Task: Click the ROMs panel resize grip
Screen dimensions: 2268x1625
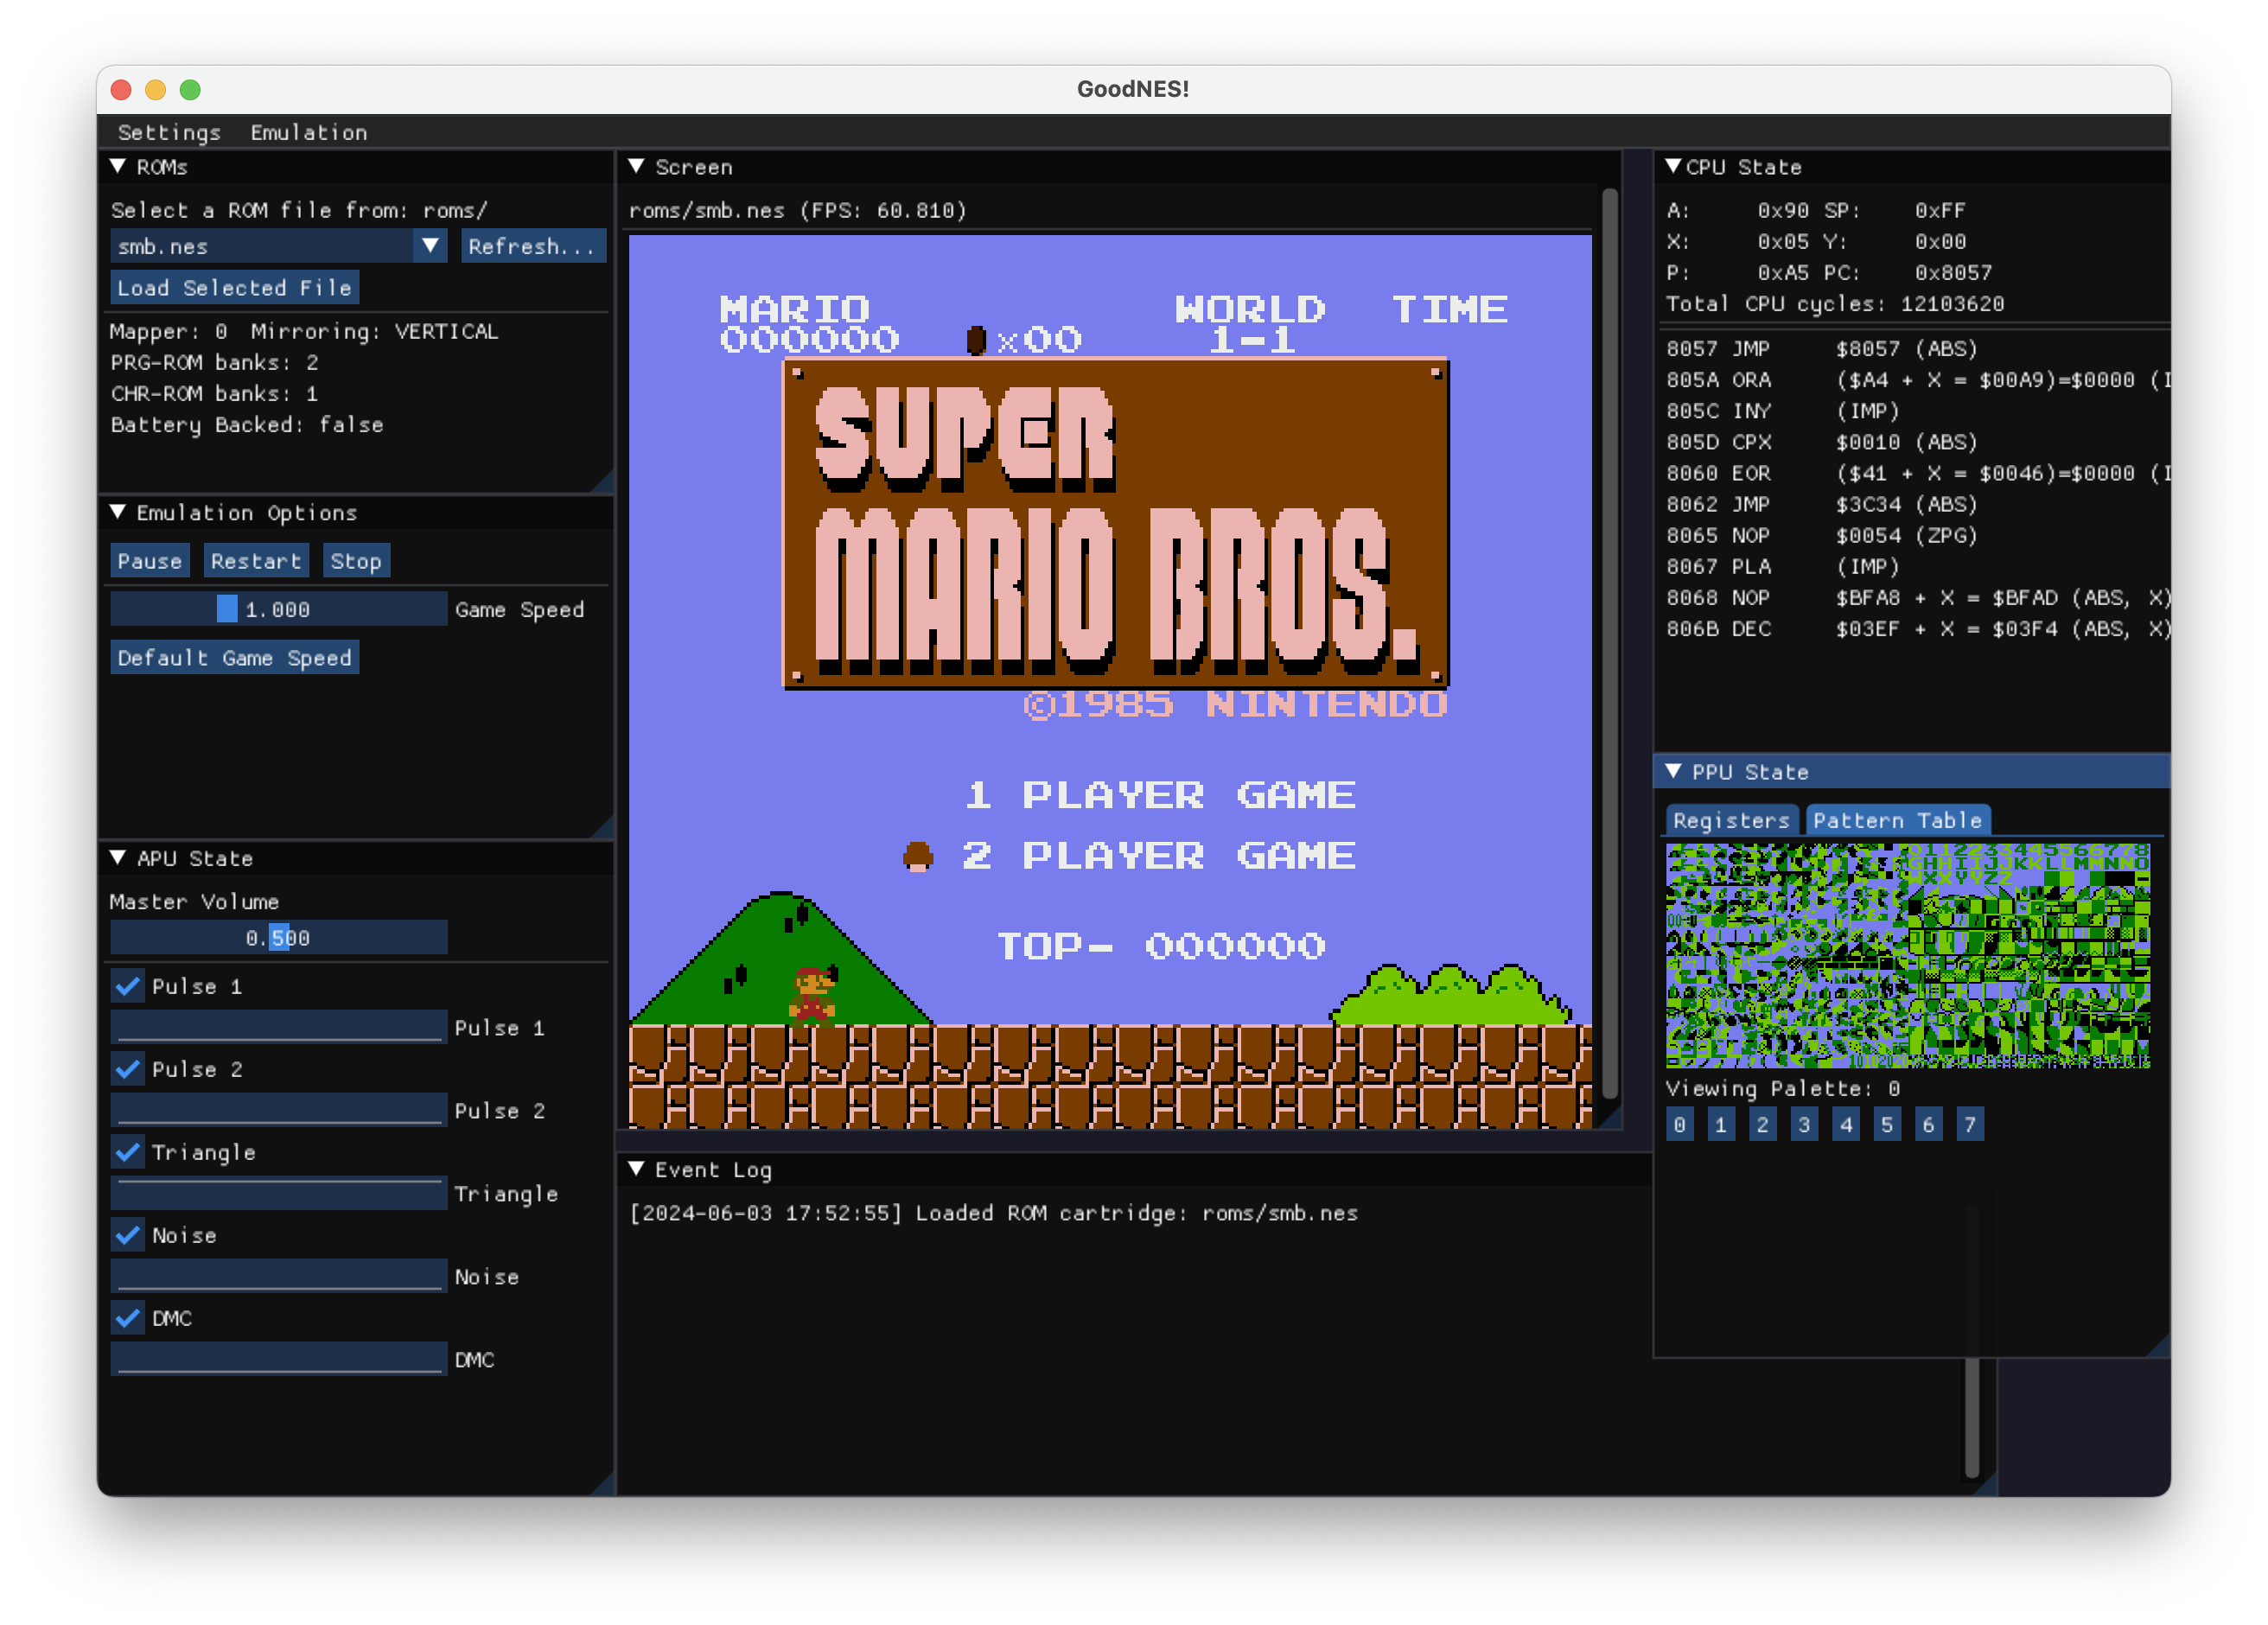Action: point(604,483)
